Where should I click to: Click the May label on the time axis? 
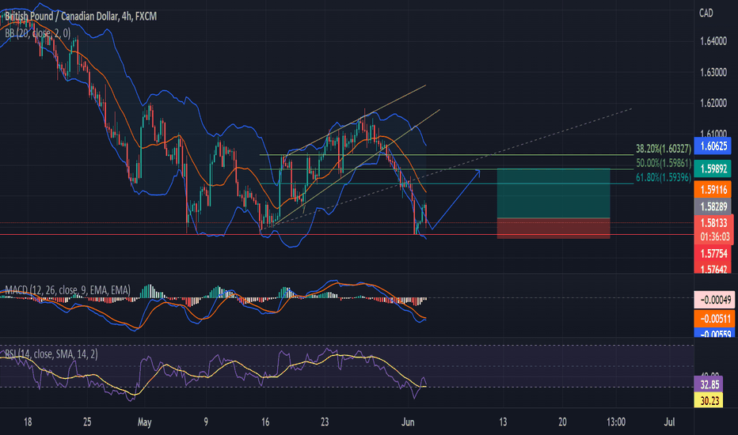tap(144, 422)
